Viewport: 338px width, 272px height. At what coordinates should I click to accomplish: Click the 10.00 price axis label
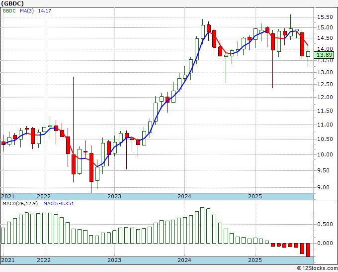pos(325,154)
